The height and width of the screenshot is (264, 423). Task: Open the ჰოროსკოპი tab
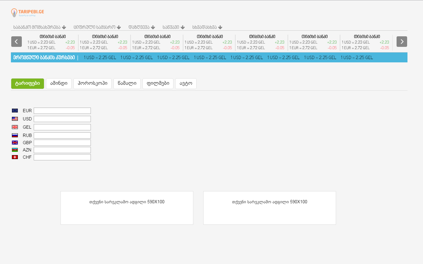[93, 83]
